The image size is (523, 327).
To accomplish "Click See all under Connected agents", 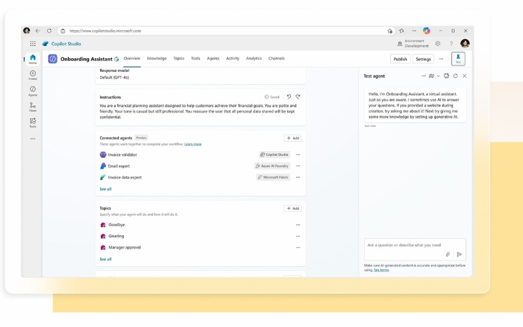I will pos(105,189).
